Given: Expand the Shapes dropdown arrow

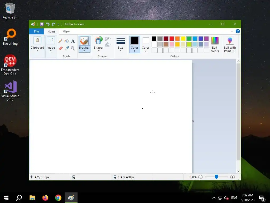Looking at the screenshot, I should click(x=99, y=51).
